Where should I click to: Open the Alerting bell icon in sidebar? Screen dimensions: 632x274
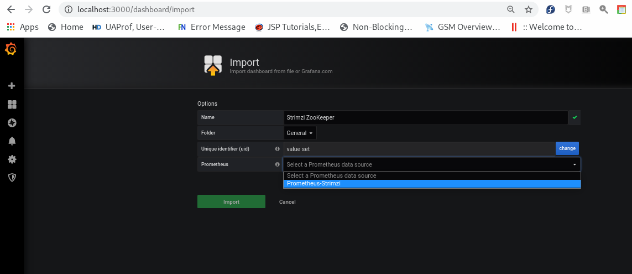pos(12,141)
